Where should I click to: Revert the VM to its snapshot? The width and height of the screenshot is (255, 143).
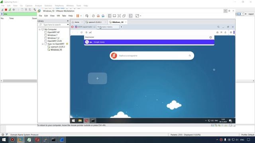tap(98, 16)
